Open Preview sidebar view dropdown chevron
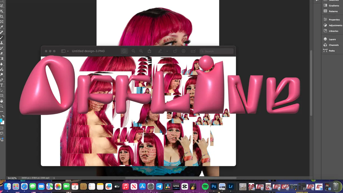Screen dimensions: 343x193 (x=68, y=51)
